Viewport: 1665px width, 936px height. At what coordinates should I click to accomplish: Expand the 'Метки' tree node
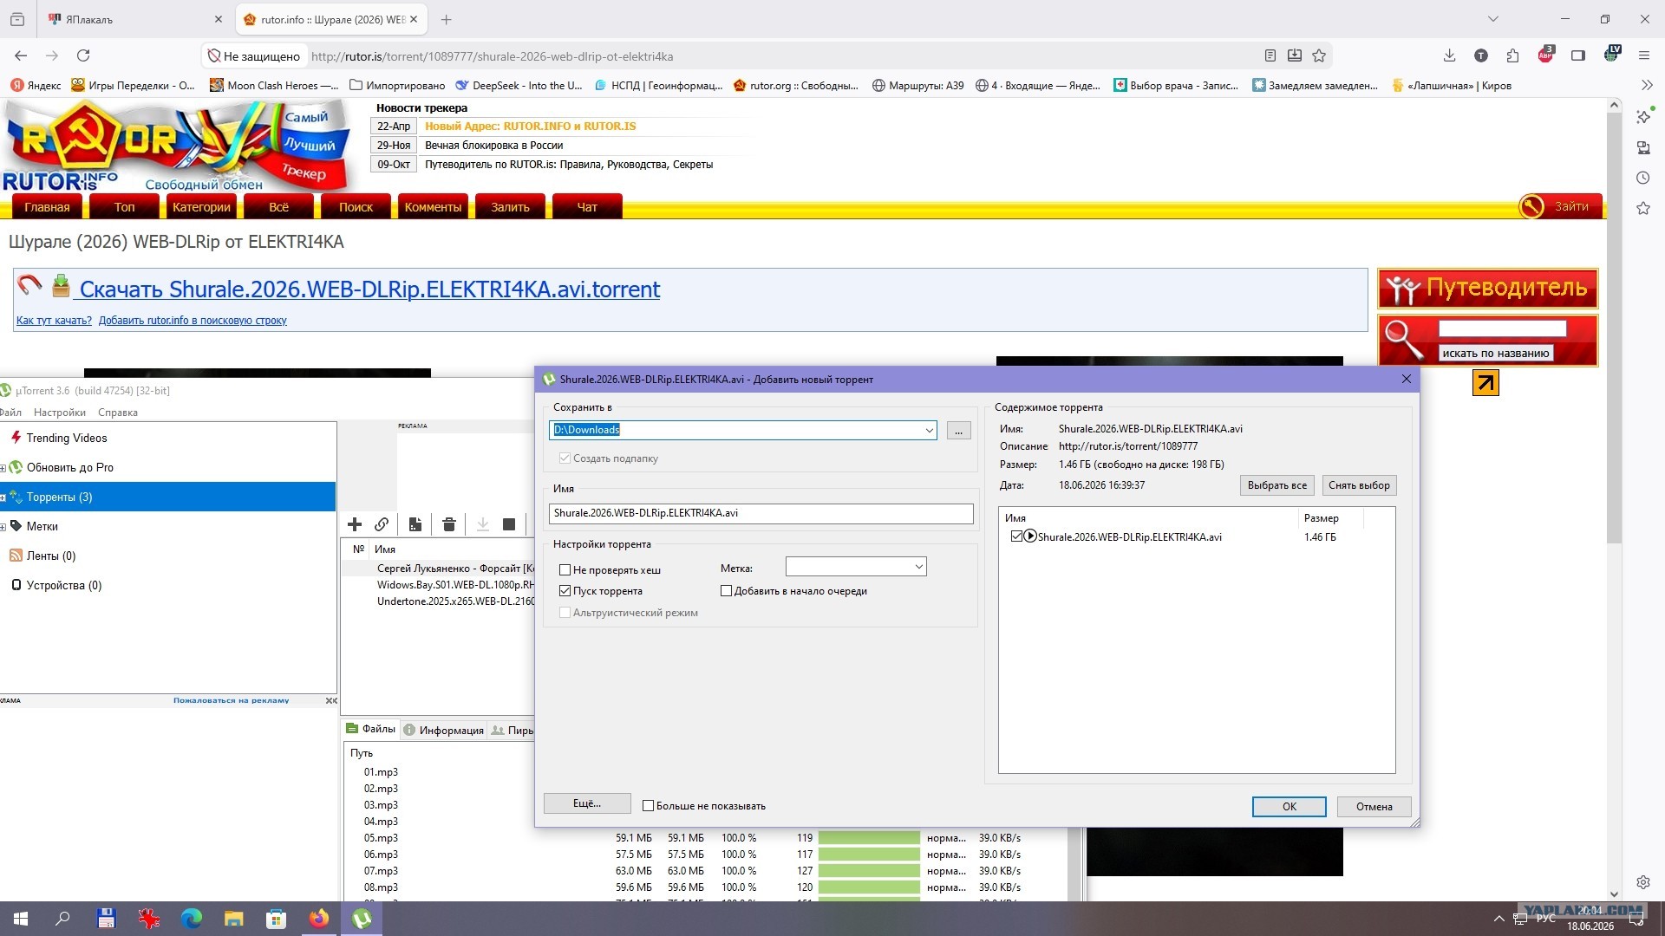point(3,527)
